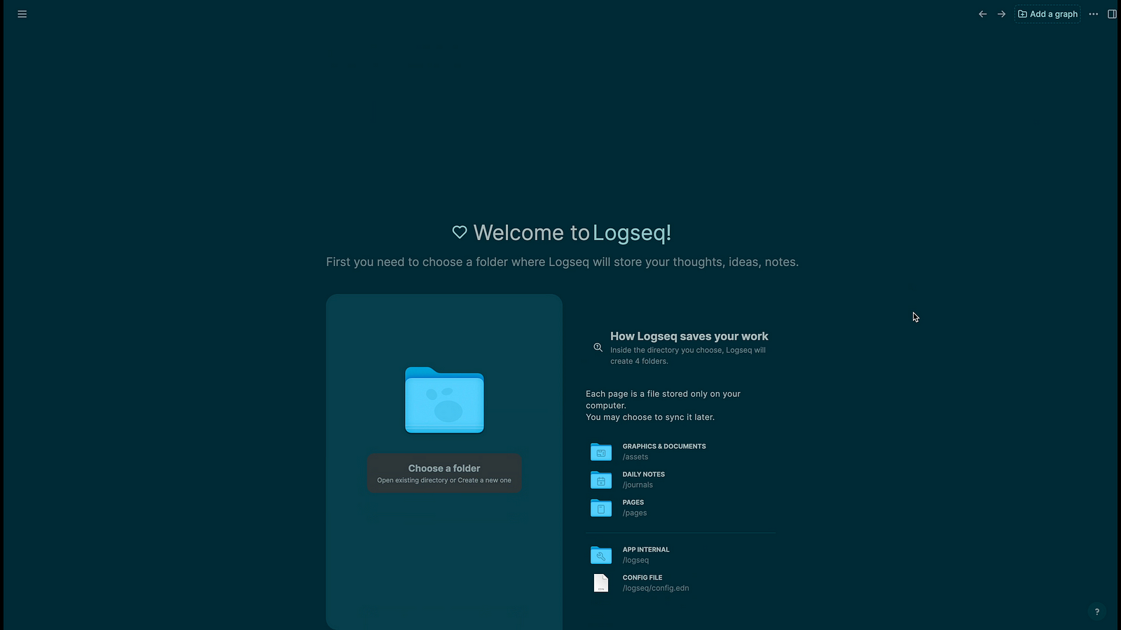This screenshot has width=1121, height=630.
Task: Click the Daily Notes journals folder icon
Action: pyautogui.click(x=601, y=480)
